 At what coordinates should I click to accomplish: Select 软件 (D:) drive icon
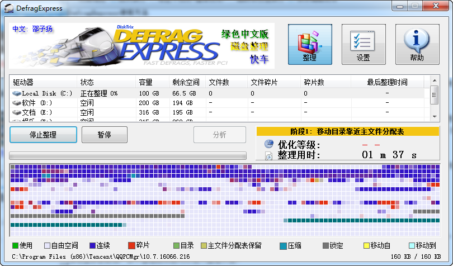(x=17, y=103)
